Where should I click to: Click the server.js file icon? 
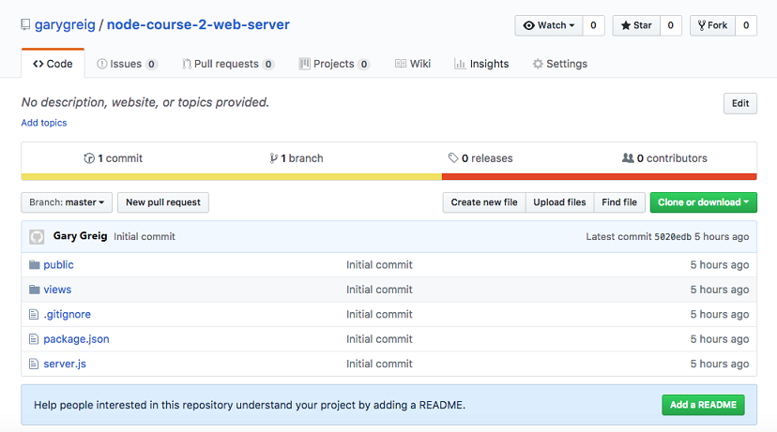pos(35,364)
